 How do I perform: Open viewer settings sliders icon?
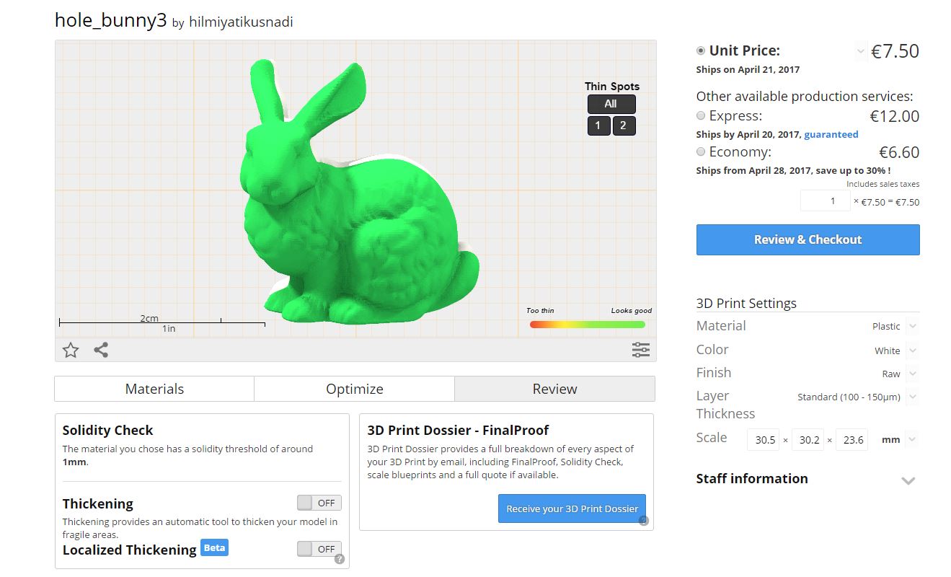pos(640,350)
